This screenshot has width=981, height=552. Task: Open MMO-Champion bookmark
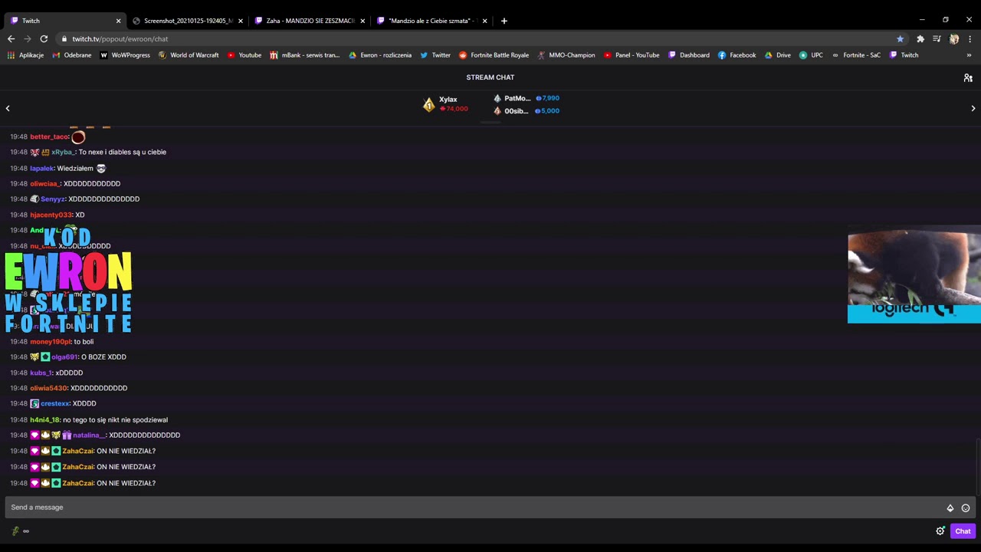tap(566, 55)
